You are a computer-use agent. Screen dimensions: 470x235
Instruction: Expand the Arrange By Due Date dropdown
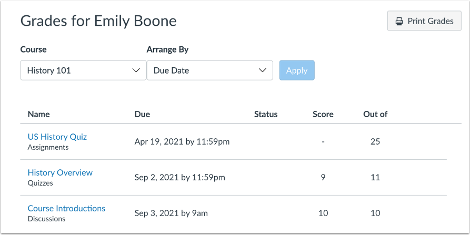209,70
